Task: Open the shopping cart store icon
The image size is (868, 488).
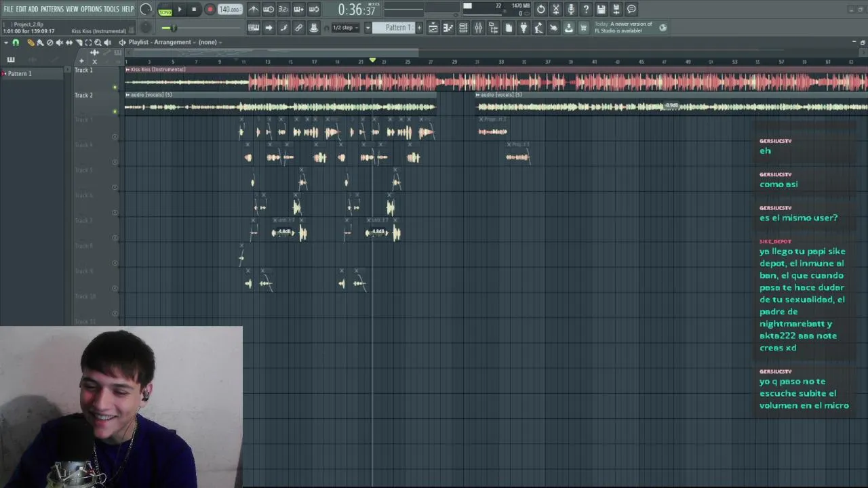Action: pos(583,28)
